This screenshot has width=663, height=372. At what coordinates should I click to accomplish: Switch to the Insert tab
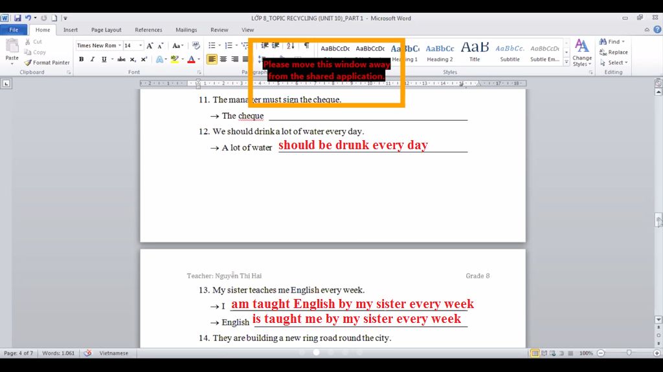tap(70, 30)
